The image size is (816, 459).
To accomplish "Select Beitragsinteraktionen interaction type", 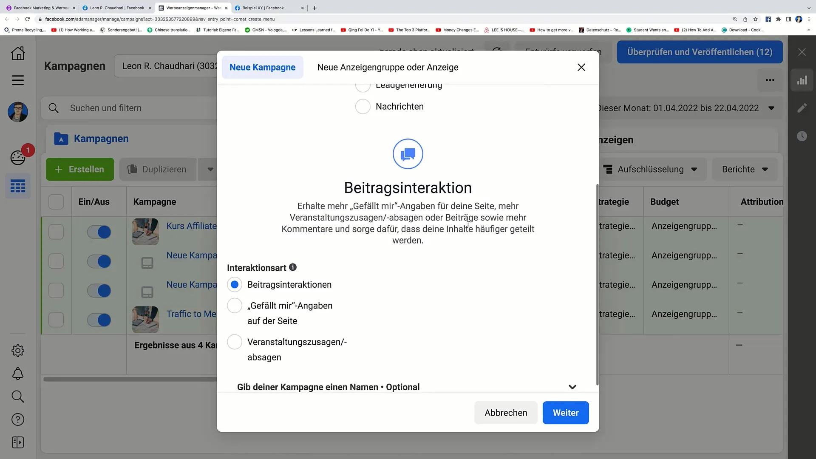I will (235, 284).
